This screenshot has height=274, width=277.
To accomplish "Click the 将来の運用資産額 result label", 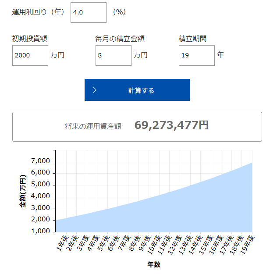I will point(93,126).
